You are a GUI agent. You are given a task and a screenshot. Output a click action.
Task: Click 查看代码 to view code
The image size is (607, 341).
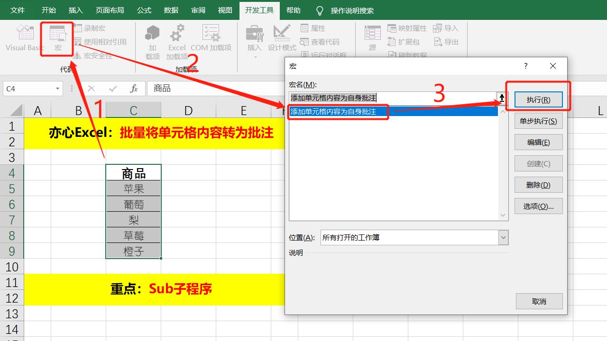pyautogui.click(x=315, y=41)
